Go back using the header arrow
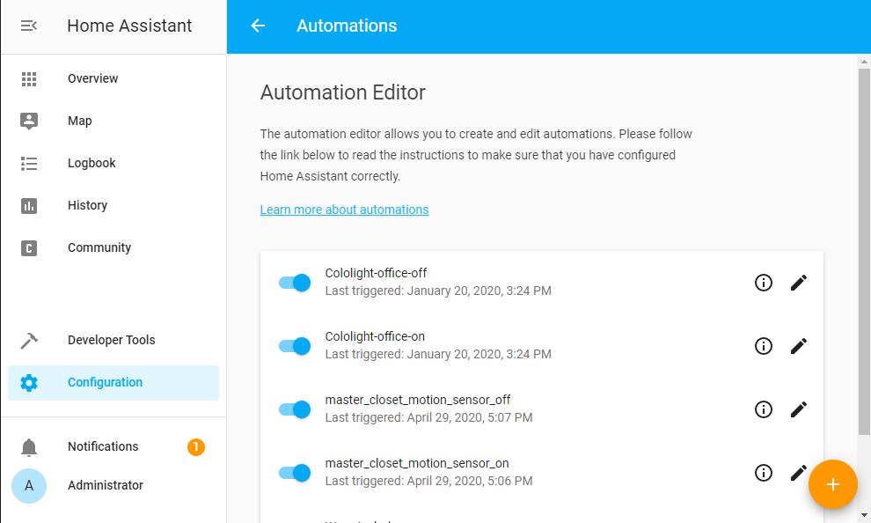Screen dimensions: 871x523 (x=258, y=26)
